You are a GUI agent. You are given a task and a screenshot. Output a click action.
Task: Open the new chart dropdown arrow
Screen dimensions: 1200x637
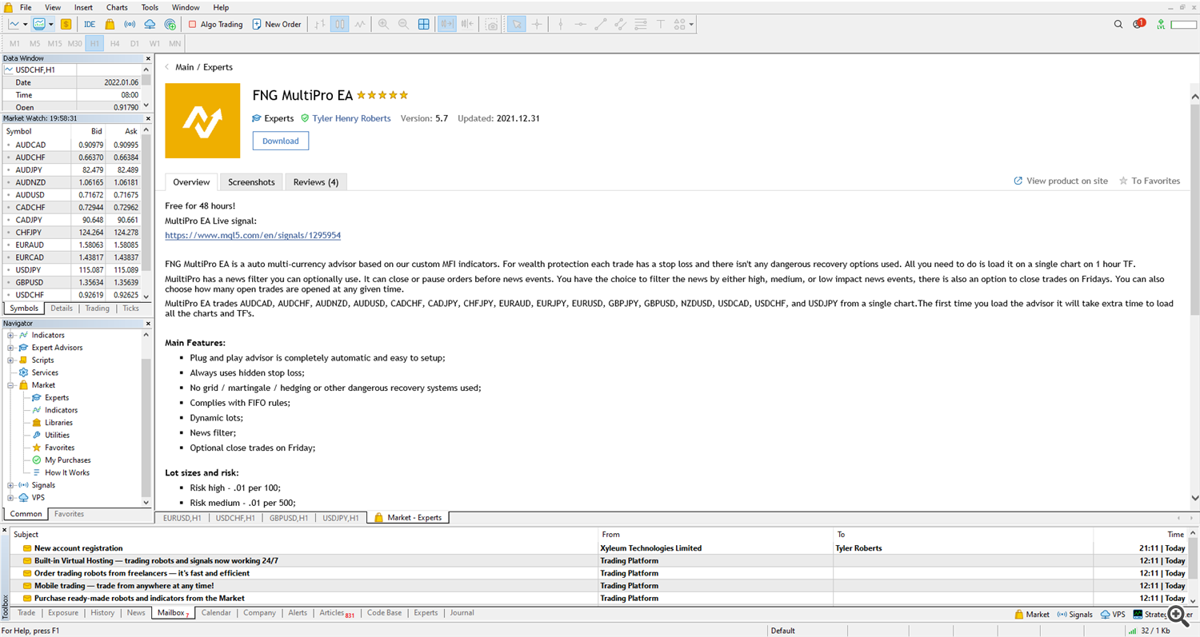click(x=25, y=24)
